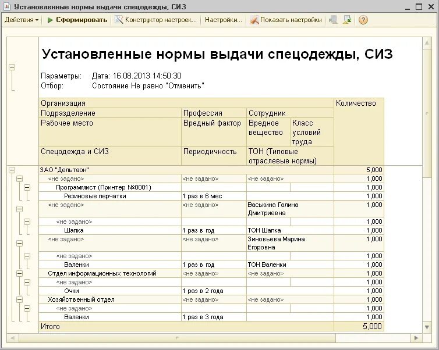
Task: Click vertical scrollbar up arrow
Action: pyautogui.click(x=427, y=43)
